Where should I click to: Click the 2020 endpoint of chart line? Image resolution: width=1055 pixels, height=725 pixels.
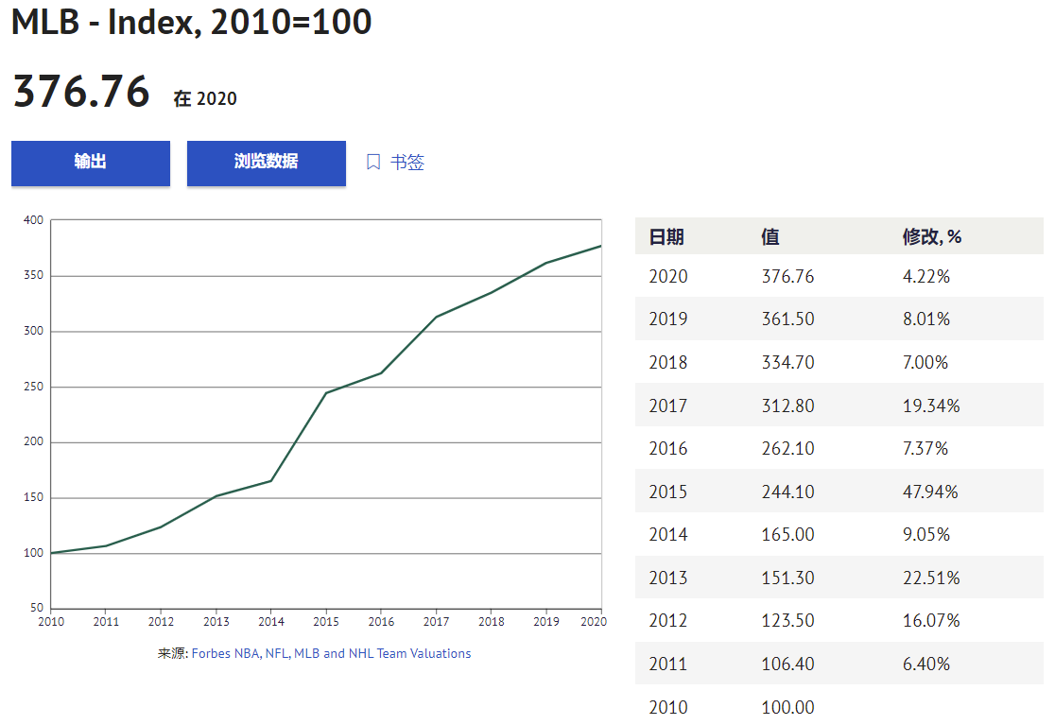click(x=600, y=247)
